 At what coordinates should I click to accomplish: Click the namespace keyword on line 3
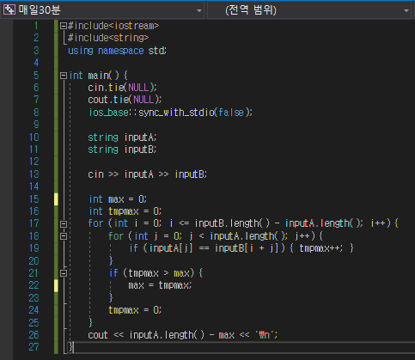pos(121,51)
